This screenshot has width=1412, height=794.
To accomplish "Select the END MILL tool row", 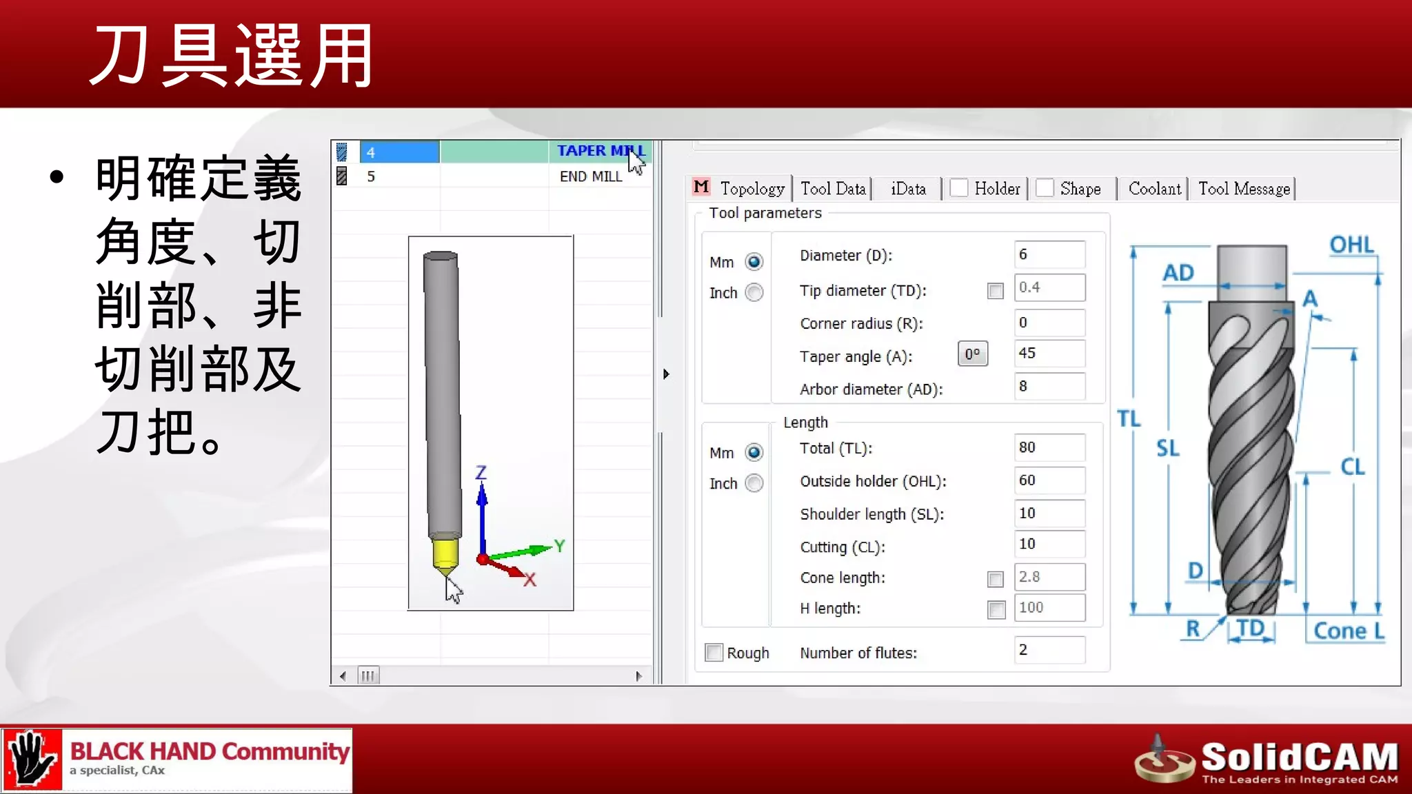I will pyautogui.click(x=590, y=176).
